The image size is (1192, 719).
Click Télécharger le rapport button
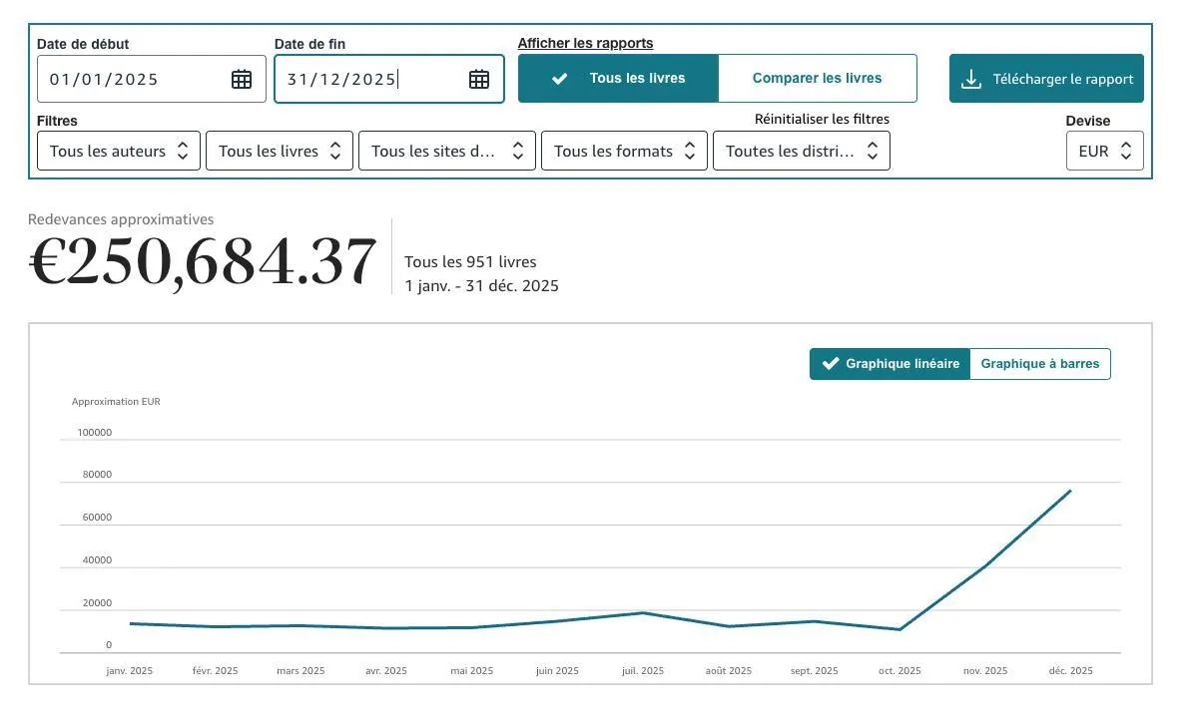coord(1046,78)
